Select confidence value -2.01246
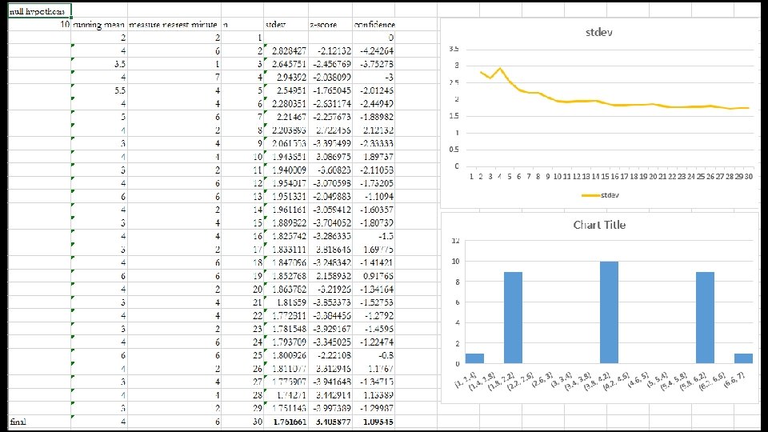Viewport: 768px width, 432px height. coord(374,90)
